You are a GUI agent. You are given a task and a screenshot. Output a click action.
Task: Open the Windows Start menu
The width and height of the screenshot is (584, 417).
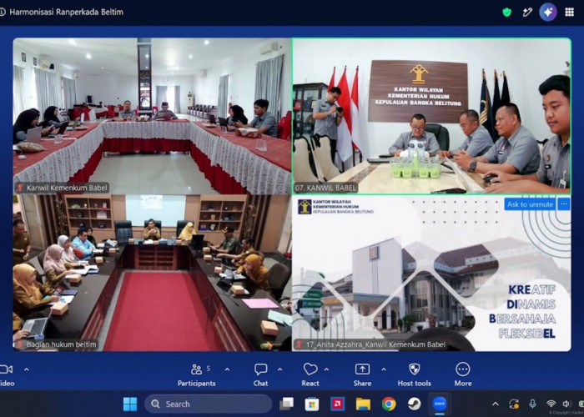point(130,404)
